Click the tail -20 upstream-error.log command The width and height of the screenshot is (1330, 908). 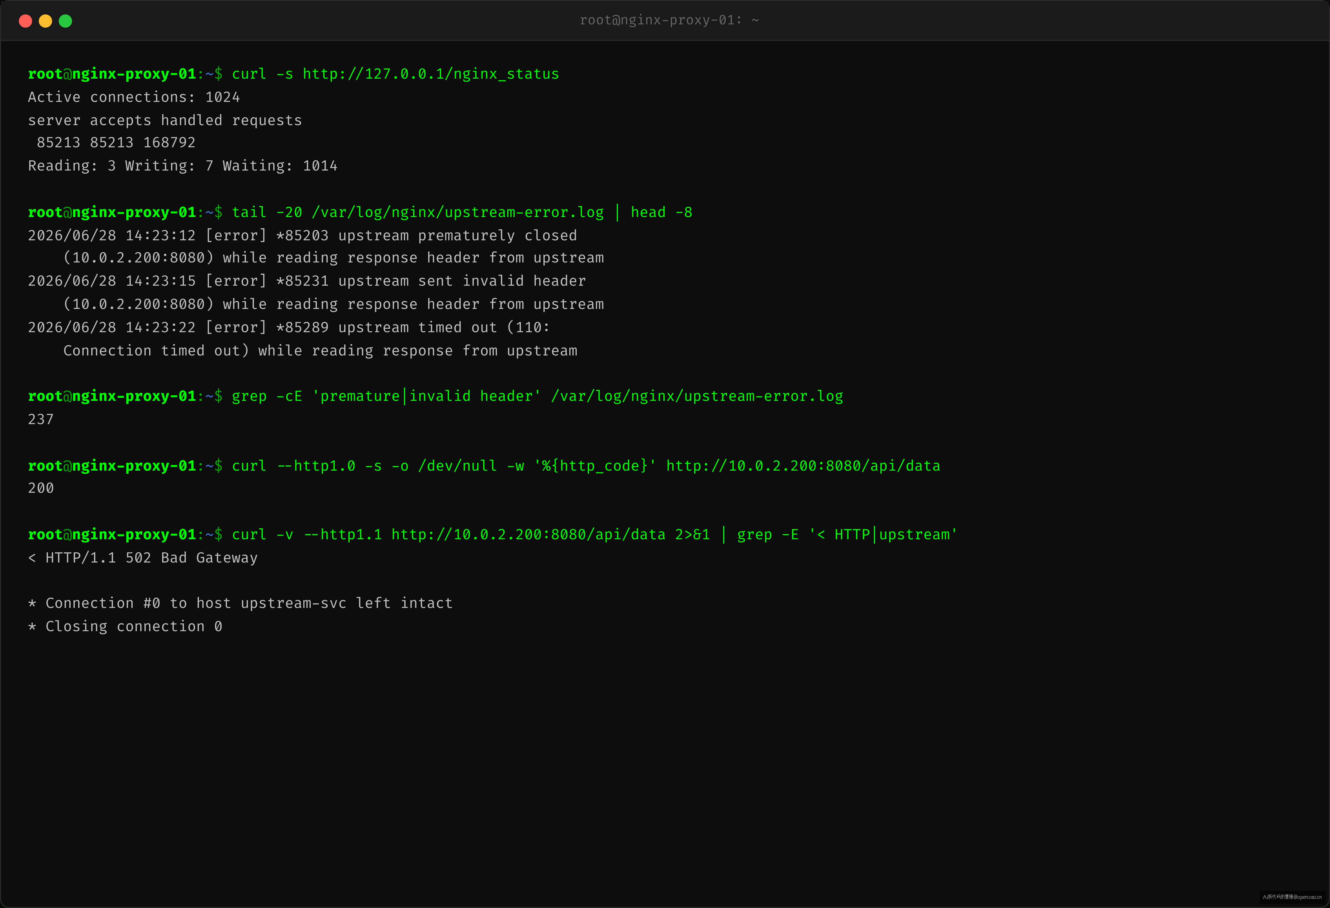(x=462, y=212)
